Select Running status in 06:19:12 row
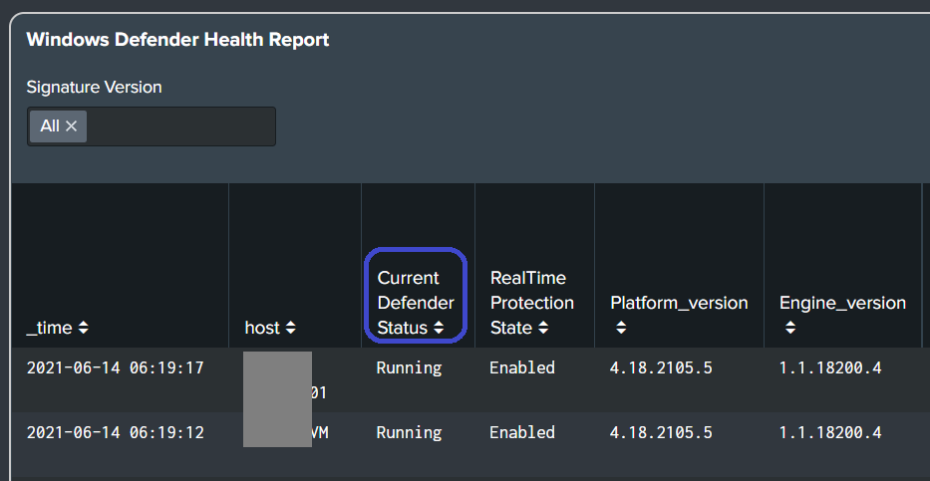930x481 pixels. 409,433
